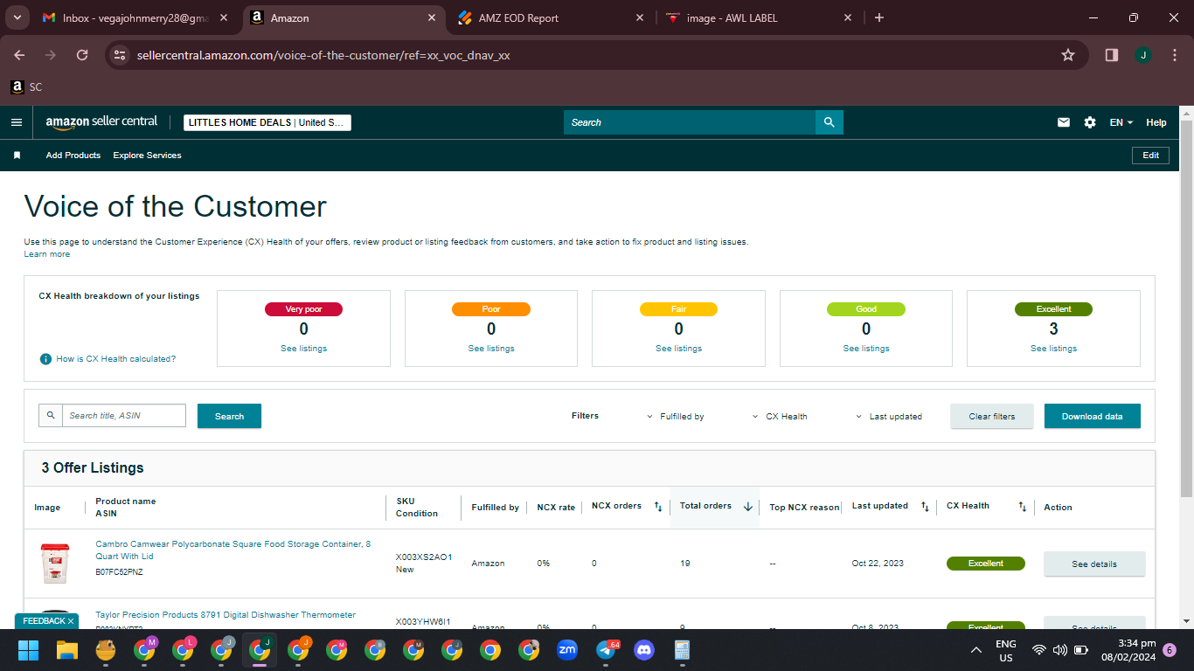Image resolution: width=1194 pixels, height=671 pixels.
Task: Open the Seller Central hamburger menu
Action: pyautogui.click(x=17, y=122)
